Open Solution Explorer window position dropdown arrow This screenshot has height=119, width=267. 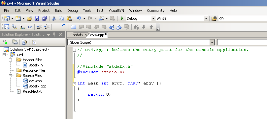tap(49, 35)
